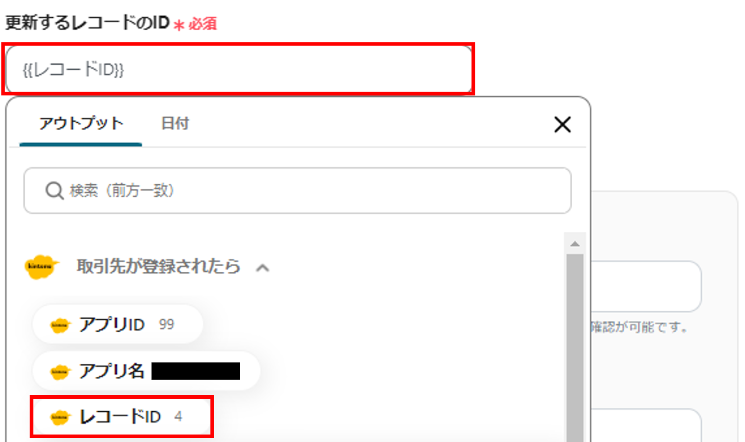Click the 検索 (前方一致) search field
Image resolution: width=745 pixels, height=442 pixels.
pyautogui.click(x=298, y=191)
